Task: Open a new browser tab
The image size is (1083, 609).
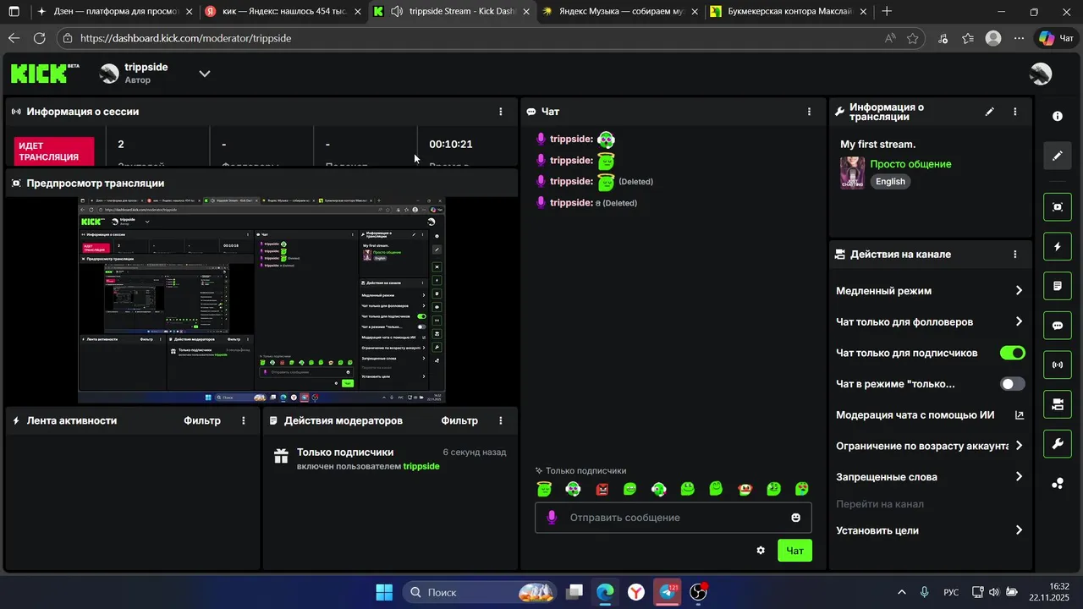Action: (887, 12)
